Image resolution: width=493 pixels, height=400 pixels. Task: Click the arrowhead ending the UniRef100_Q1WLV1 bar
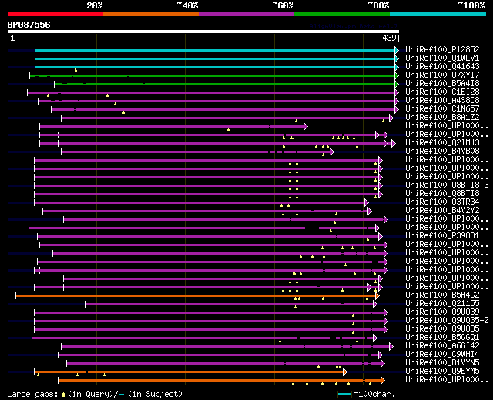point(397,58)
